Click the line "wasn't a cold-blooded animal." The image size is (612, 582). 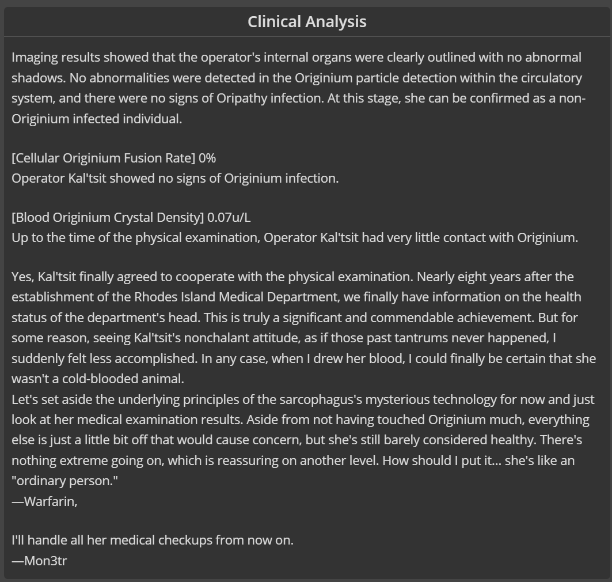(x=97, y=379)
